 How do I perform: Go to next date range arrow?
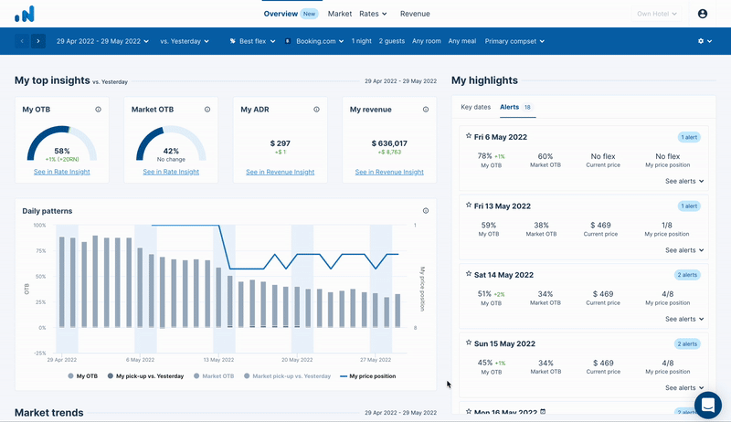[x=38, y=41]
